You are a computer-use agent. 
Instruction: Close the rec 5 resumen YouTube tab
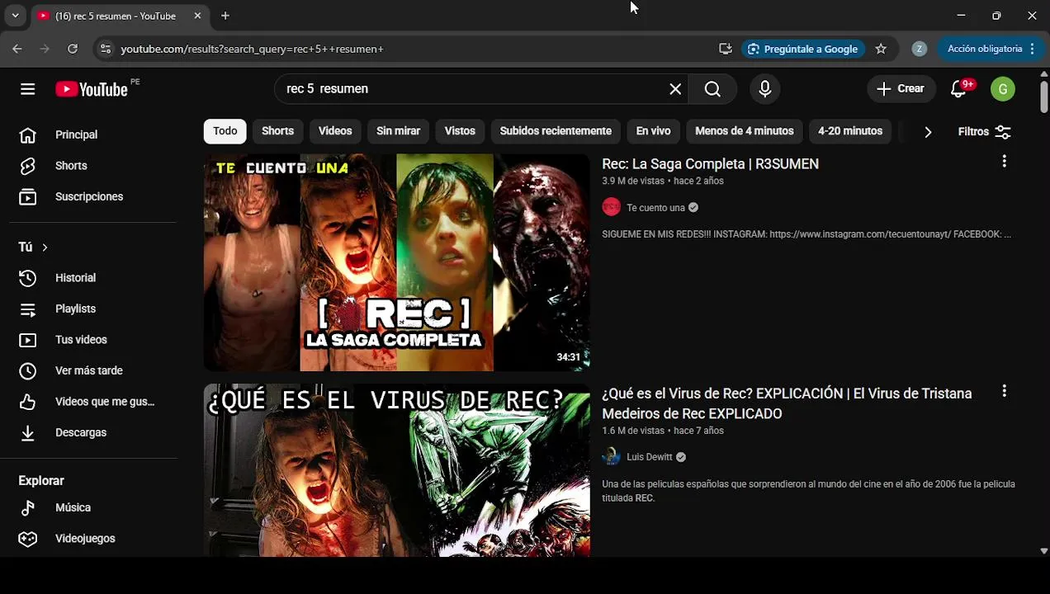(x=197, y=16)
